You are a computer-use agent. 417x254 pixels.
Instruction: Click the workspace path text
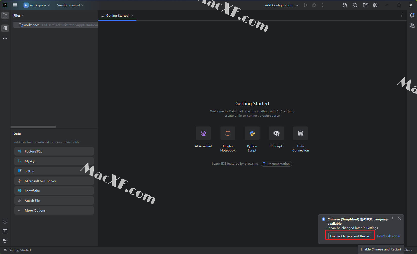pos(70,25)
